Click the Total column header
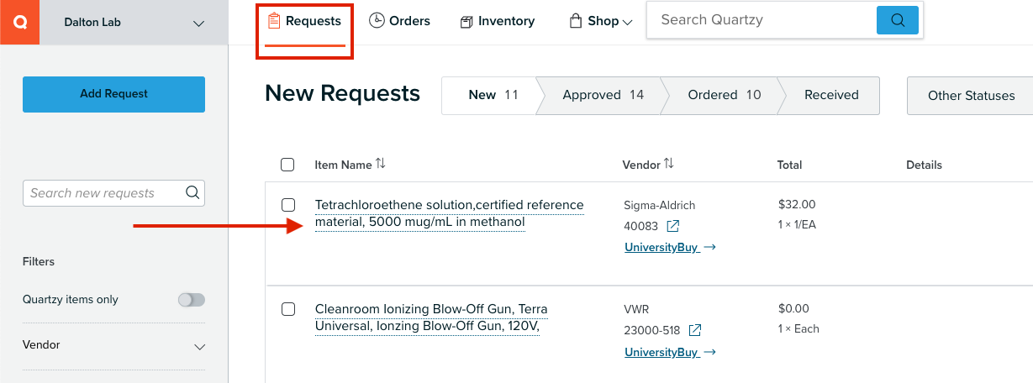 pyautogui.click(x=789, y=165)
